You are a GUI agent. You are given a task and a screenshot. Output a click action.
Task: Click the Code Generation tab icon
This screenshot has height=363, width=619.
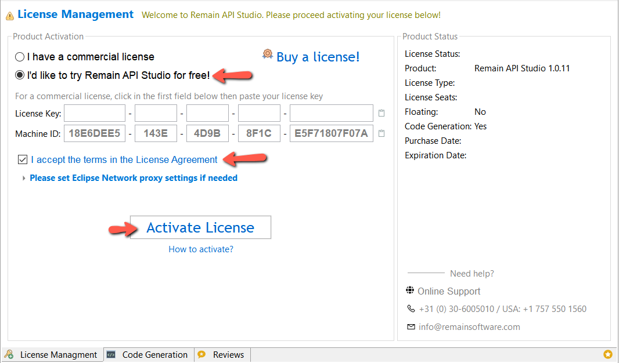(x=111, y=354)
